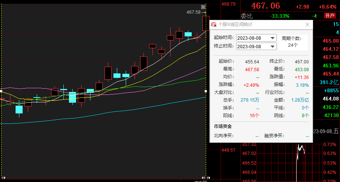The width and height of the screenshot is (340, 182).
Task: Close the K-line interval statistics dialog
Action: pyautogui.click(x=307, y=24)
